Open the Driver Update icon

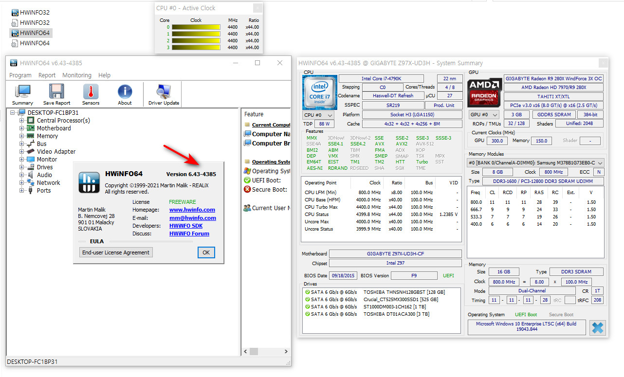click(x=164, y=91)
